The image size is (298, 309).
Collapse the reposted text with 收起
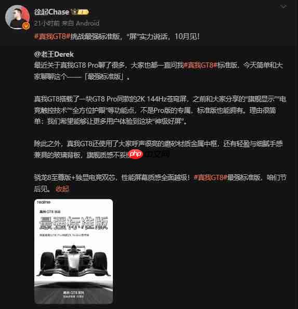62,189
